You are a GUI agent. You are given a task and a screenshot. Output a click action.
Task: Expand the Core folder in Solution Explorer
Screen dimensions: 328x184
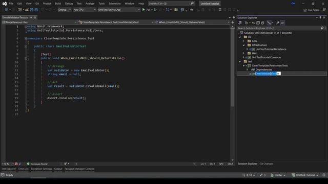(243, 41)
